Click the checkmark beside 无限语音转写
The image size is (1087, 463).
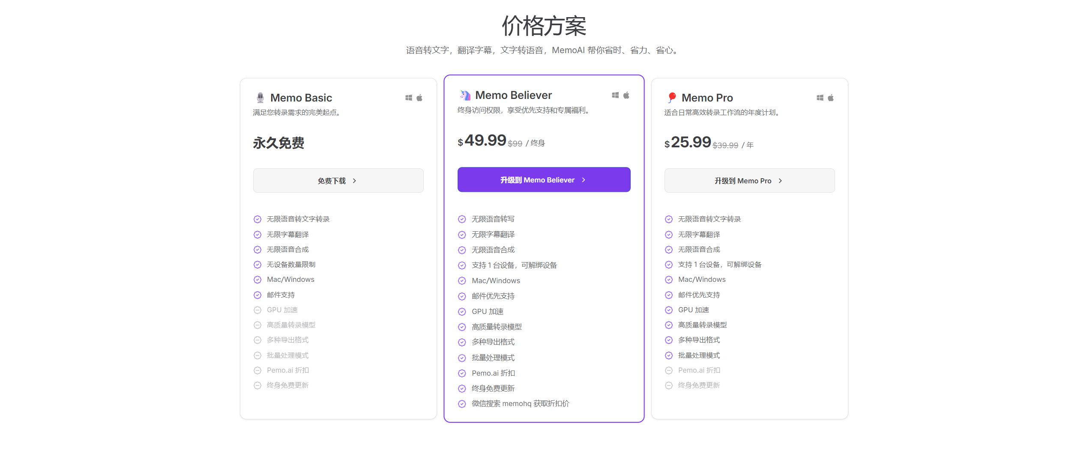click(x=462, y=219)
